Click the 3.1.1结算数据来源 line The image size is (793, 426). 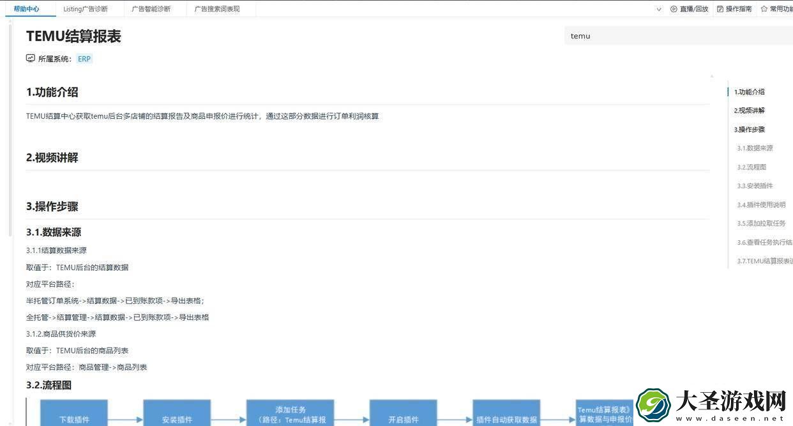[x=56, y=250]
